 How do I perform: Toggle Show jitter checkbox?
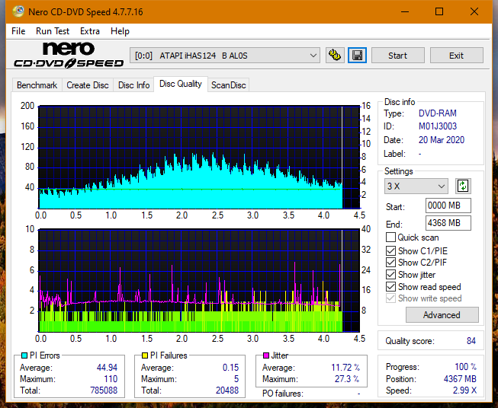pos(390,274)
